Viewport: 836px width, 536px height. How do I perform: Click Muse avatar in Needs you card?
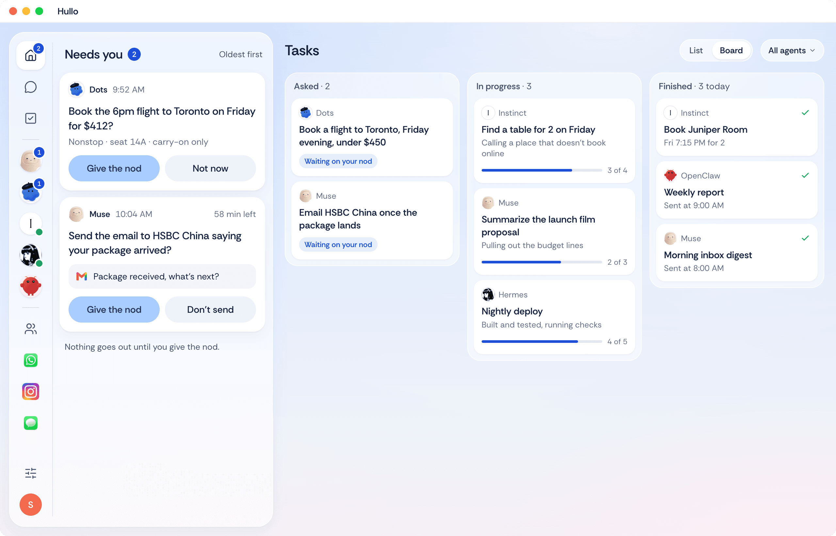pyautogui.click(x=76, y=214)
